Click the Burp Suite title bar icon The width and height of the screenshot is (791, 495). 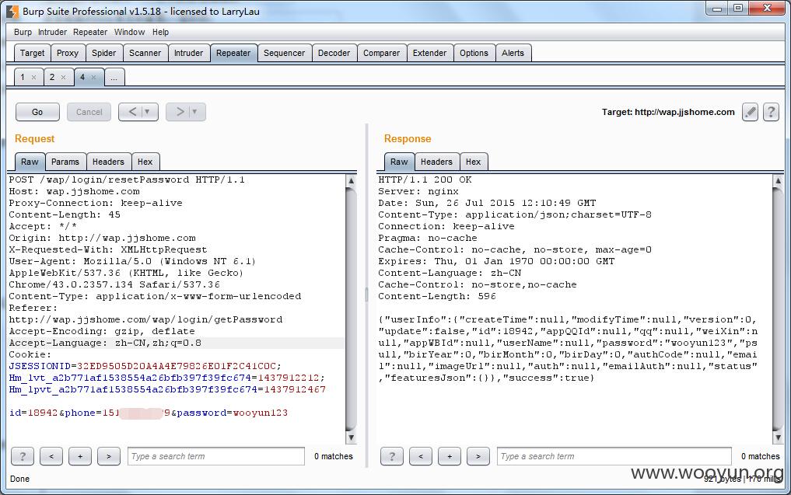pos(12,11)
